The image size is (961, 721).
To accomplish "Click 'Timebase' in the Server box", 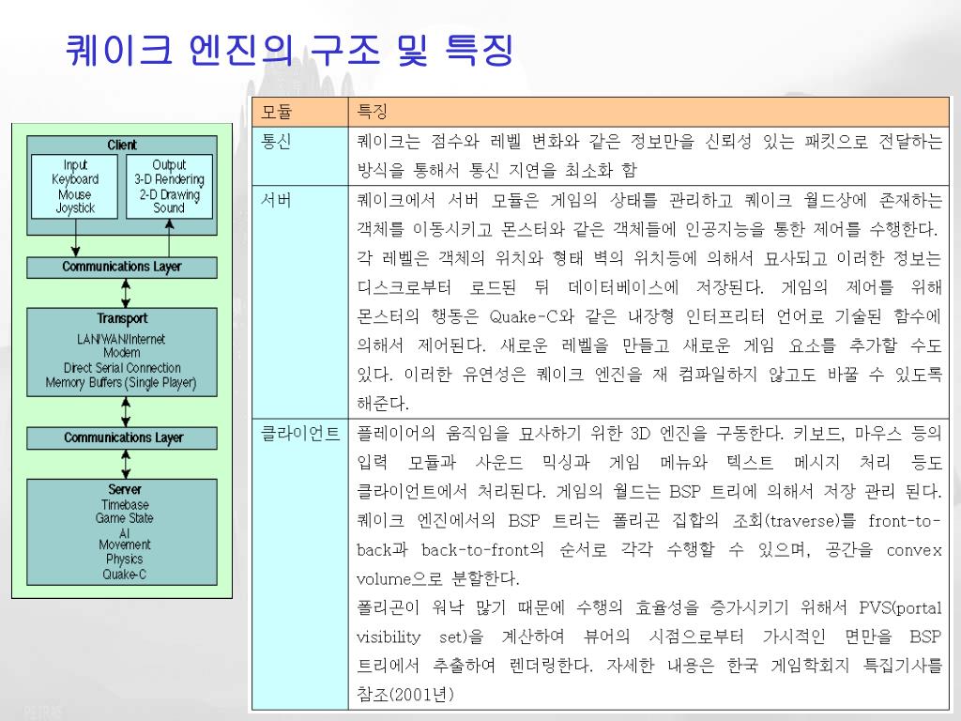I will coord(125,504).
